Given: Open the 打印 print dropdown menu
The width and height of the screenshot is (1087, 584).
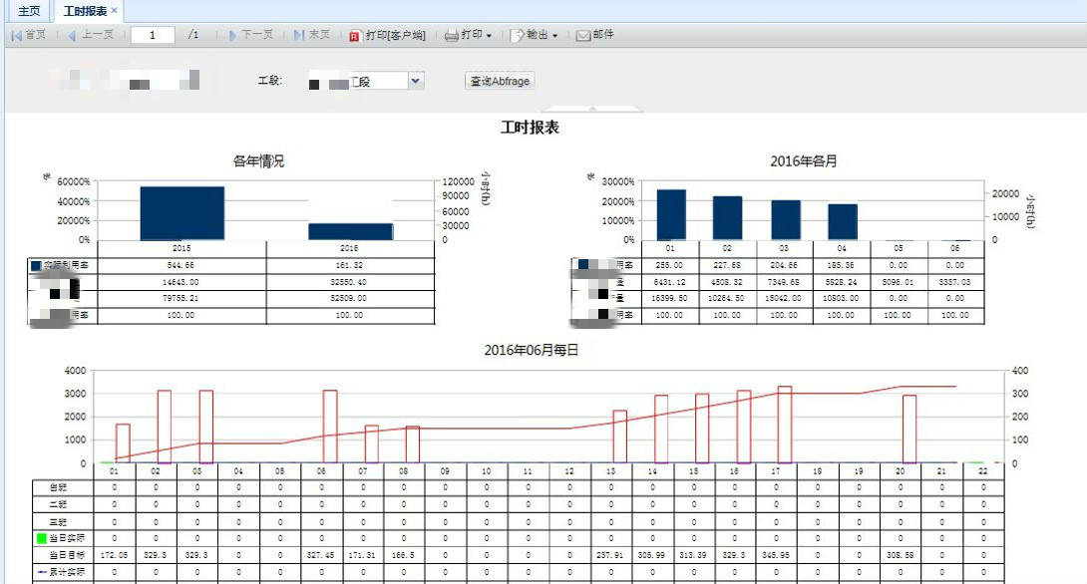Looking at the screenshot, I should pos(468,35).
